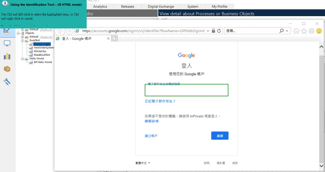Click the blue 繼續 button
Viewport: 325px width, 172px height.
(220, 136)
